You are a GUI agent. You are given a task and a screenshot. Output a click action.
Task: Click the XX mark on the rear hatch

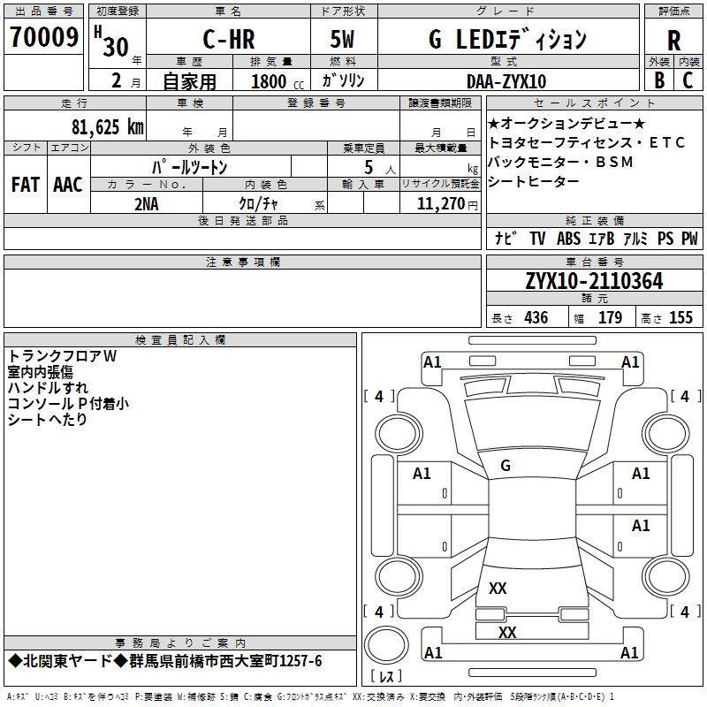point(498,588)
